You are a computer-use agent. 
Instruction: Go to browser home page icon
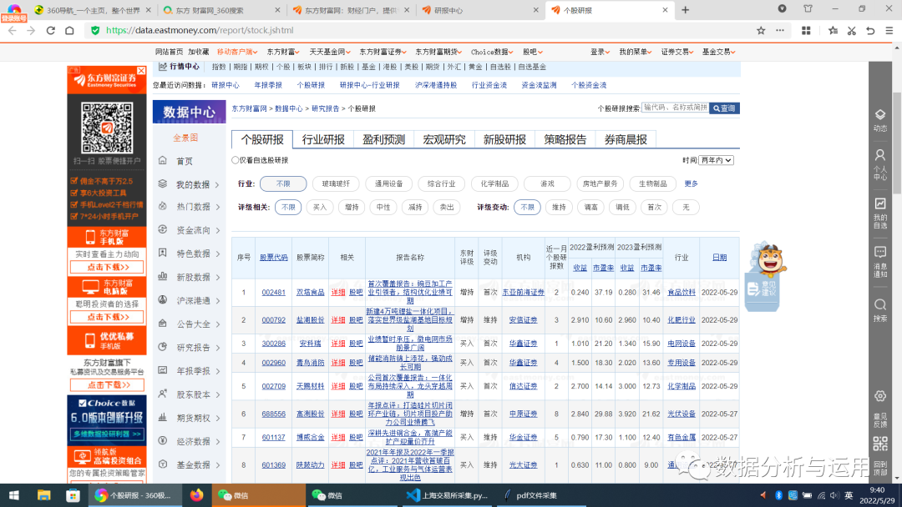[x=69, y=30]
